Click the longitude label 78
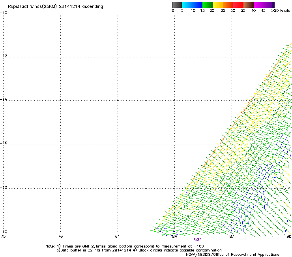Screen dimensions: 292x257 pyautogui.click(x=60, y=236)
